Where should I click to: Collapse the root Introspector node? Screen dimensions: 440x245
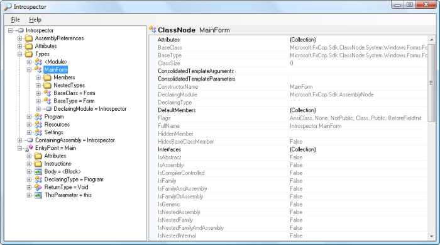(x=11, y=30)
